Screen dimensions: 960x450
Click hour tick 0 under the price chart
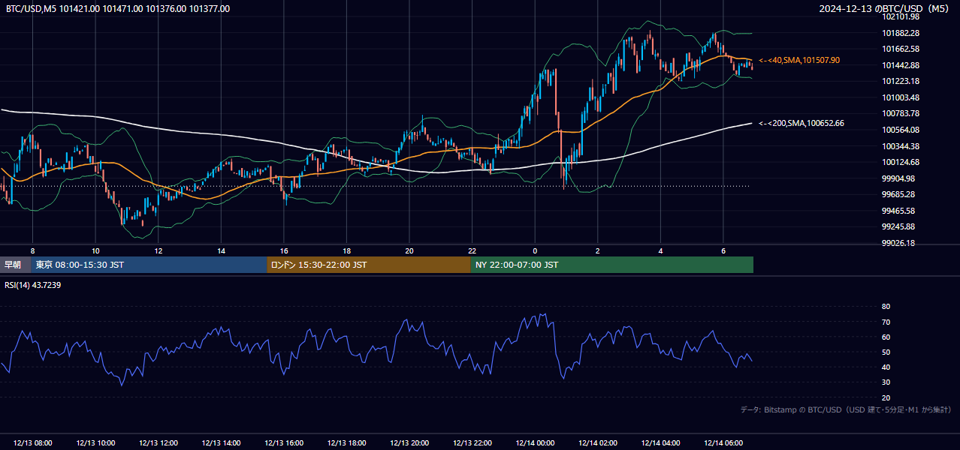click(535, 250)
